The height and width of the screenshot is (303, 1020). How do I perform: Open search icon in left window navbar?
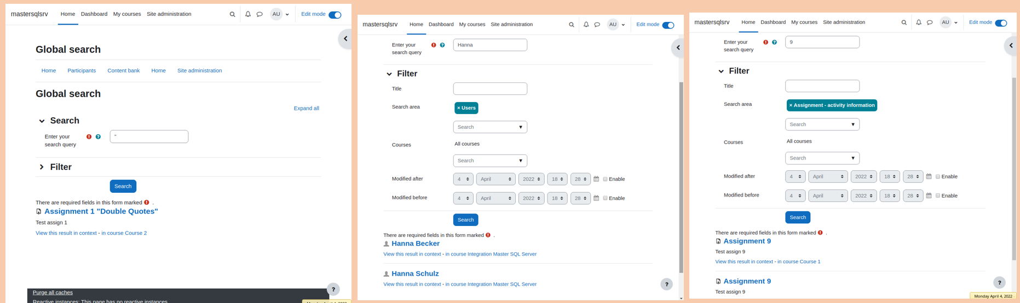(232, 14)
